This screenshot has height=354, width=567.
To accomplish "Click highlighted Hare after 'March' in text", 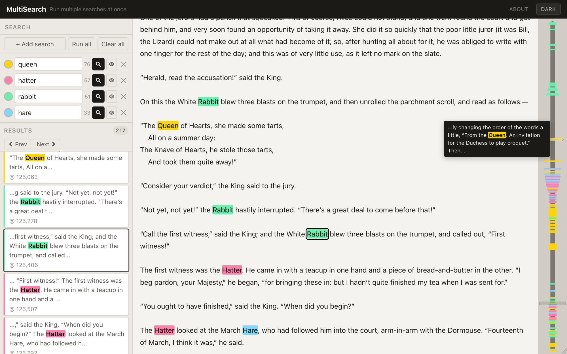I will click(x=250, y=330).
